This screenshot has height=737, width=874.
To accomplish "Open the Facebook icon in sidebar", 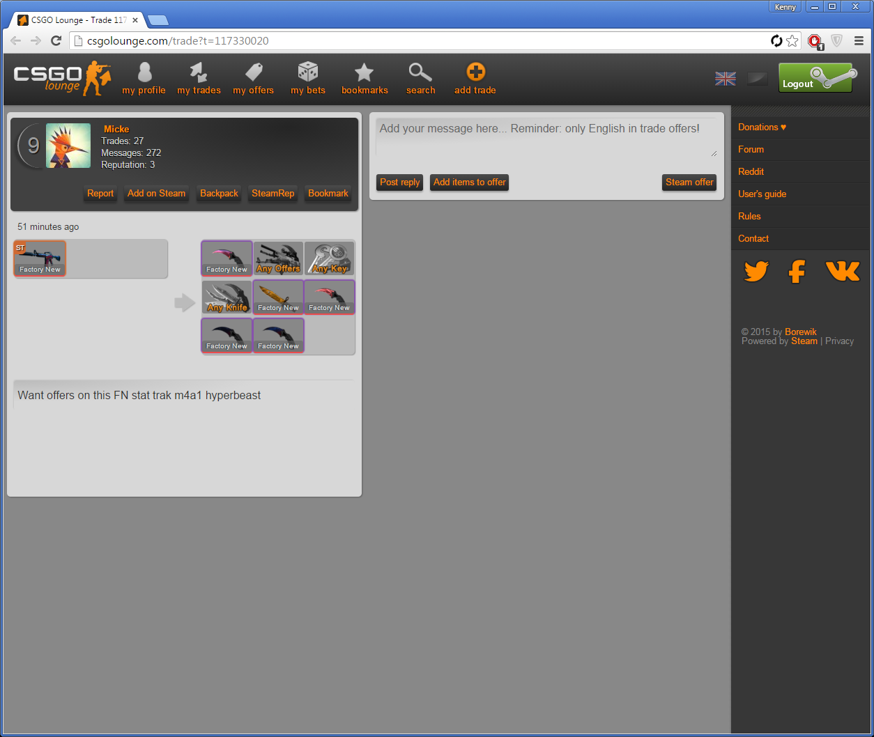I will (x=797, y=271).
